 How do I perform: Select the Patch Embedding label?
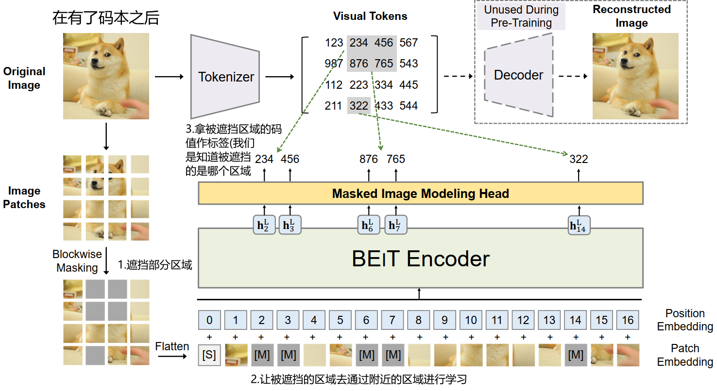[685, 355]
